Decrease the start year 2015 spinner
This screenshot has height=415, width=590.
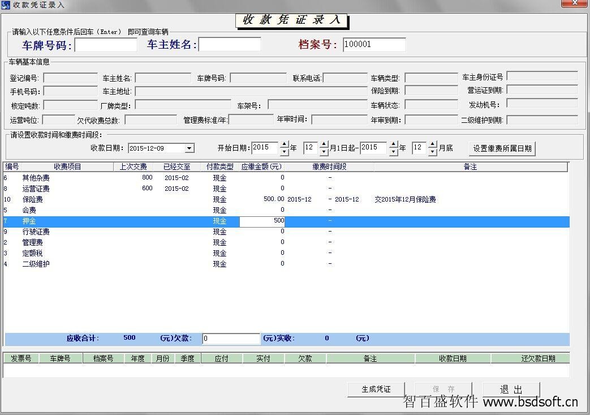(285, 152)
